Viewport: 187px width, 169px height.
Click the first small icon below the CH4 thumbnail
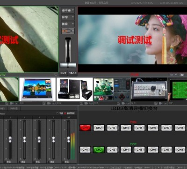(x=81, y=103)
